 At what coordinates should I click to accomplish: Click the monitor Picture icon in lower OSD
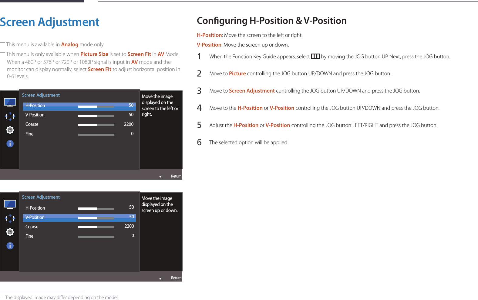tap(10, 204)
